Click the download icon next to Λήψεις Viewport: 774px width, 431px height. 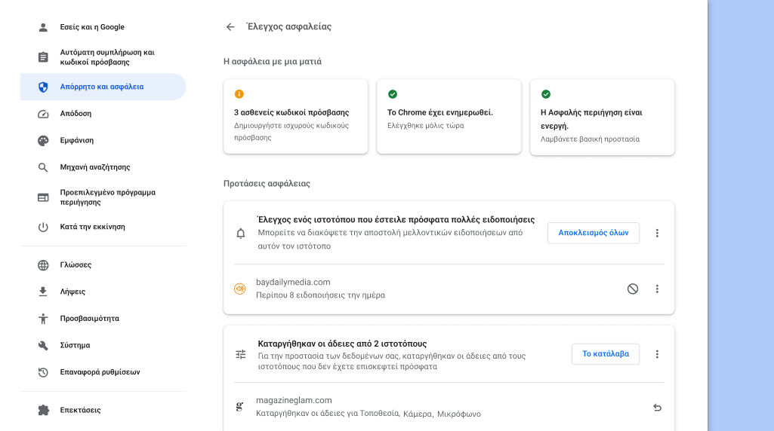pos(43,292)
